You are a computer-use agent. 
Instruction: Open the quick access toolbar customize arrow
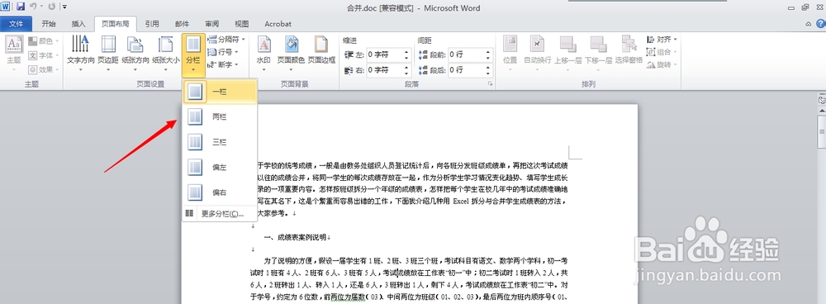(x=64, y=7)
